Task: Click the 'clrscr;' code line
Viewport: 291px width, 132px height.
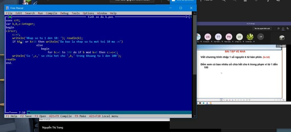Action: (x=11, y=31)
